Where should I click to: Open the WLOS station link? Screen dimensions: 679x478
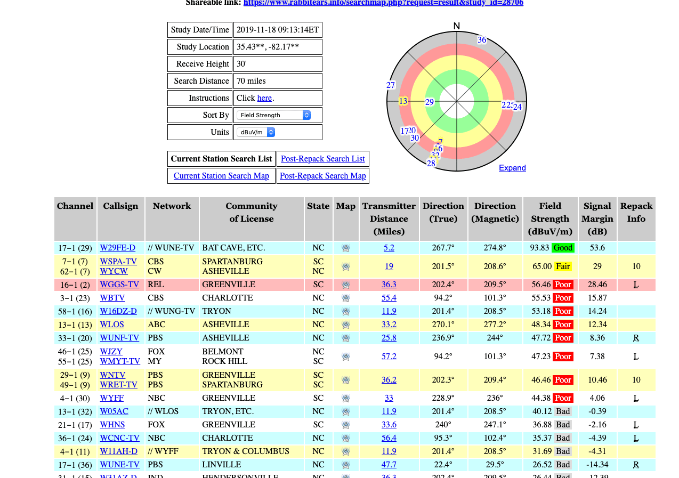tap(112, 325)
